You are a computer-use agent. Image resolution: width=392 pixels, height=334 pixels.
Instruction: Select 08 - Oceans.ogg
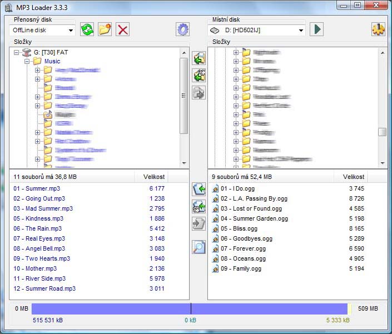point(243,258)
